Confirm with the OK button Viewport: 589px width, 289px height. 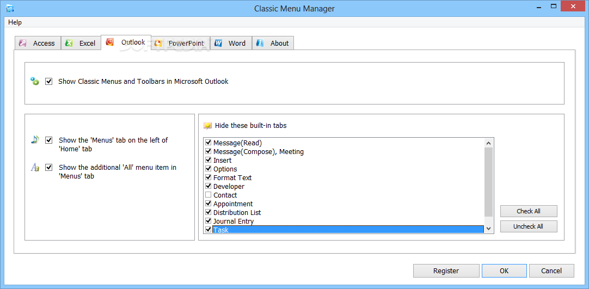(504, 270)
